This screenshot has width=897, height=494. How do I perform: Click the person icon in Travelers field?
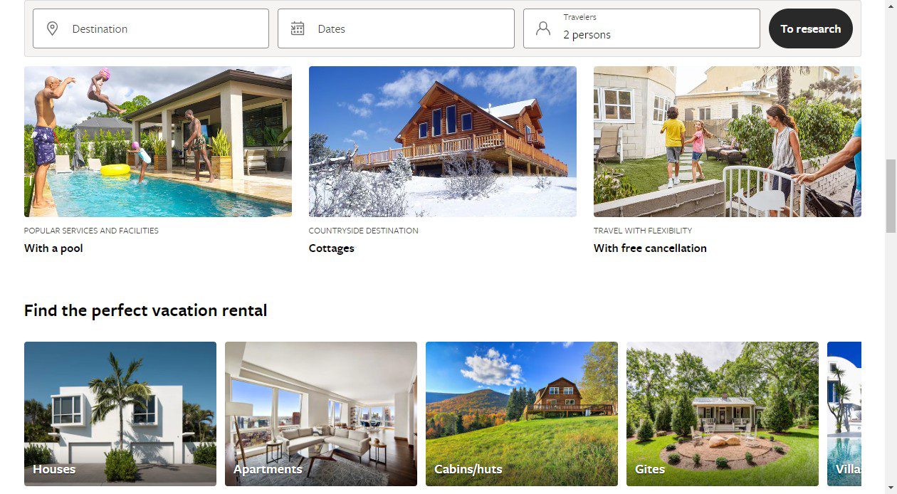tap(543, 28)
